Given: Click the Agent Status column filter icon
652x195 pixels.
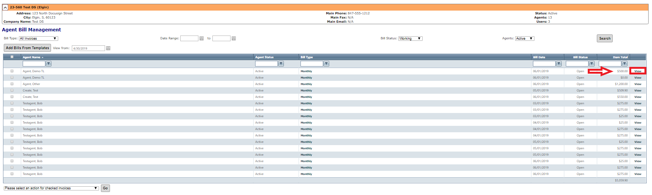Looking at the screenshot, I should coord(281,64).
